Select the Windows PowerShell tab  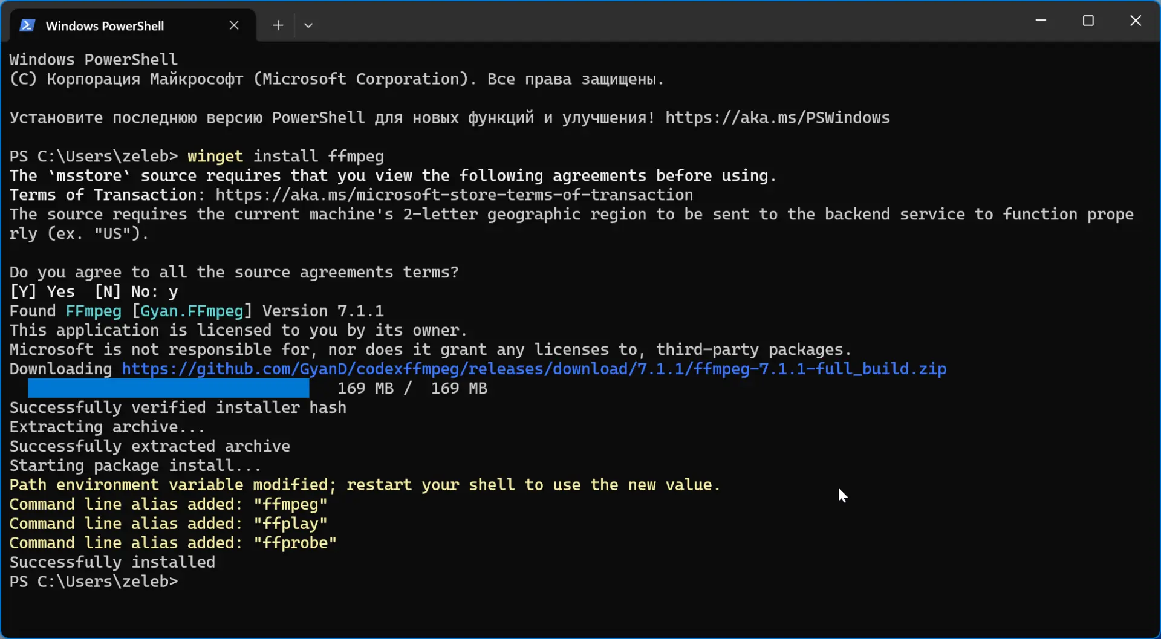(133, 25)
